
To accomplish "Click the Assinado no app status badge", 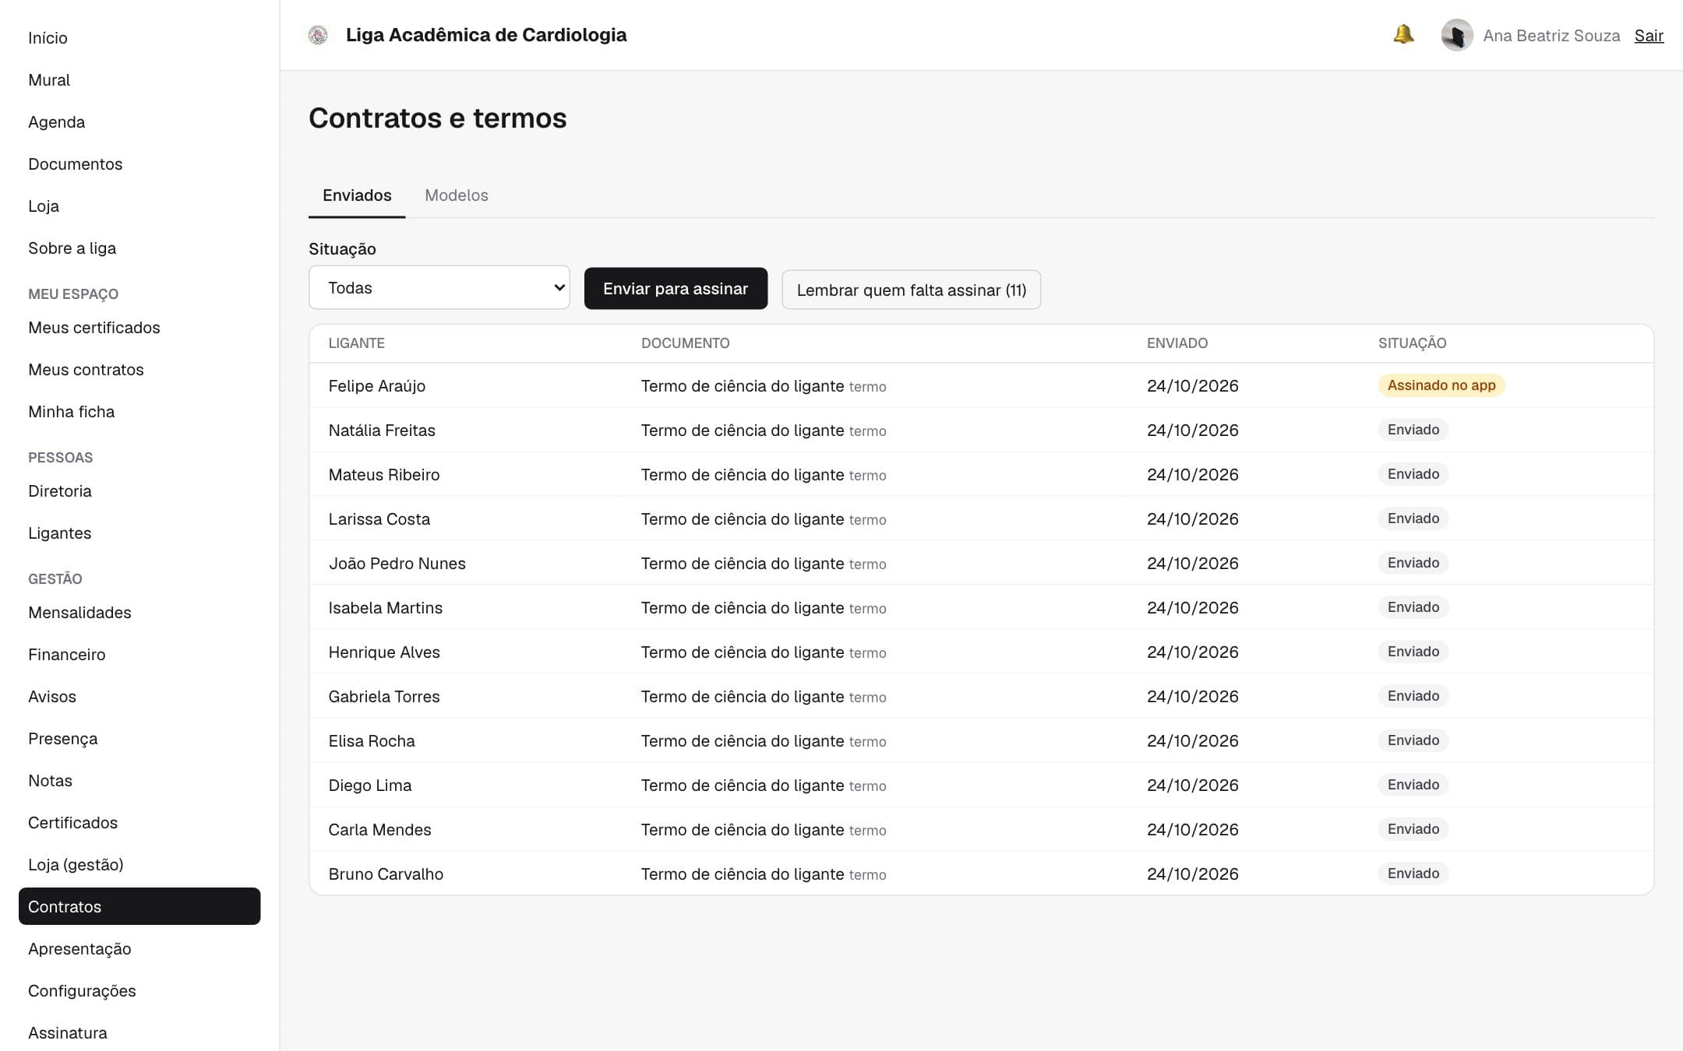I will [x=1441, y=385].
